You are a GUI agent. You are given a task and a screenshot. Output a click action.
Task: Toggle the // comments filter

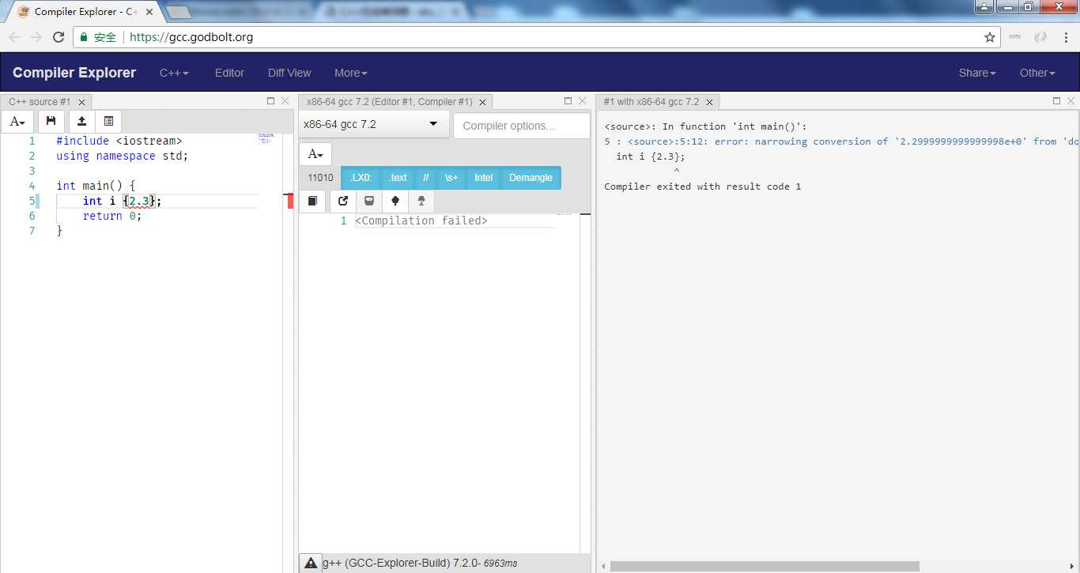coord(425,178)
